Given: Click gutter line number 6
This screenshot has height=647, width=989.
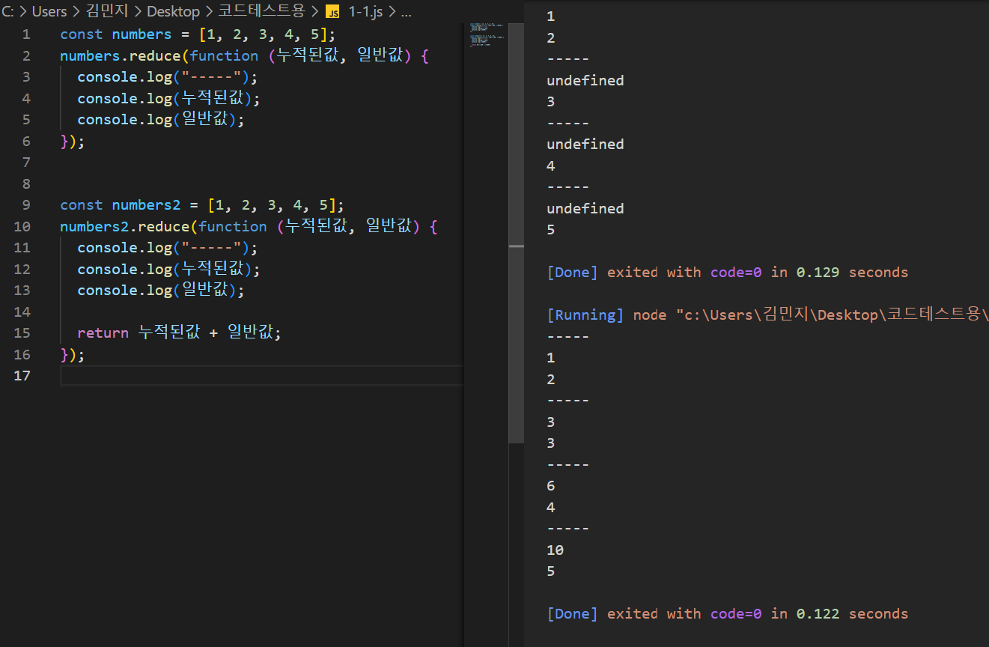Looking at the screenshot, I should (26, 141).
